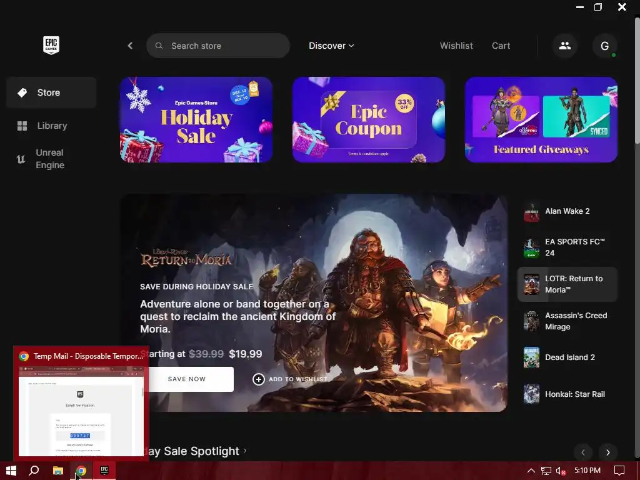
Task: Select Alan Wake 2 in the carousel list
Action: click(x=567, y=211)
